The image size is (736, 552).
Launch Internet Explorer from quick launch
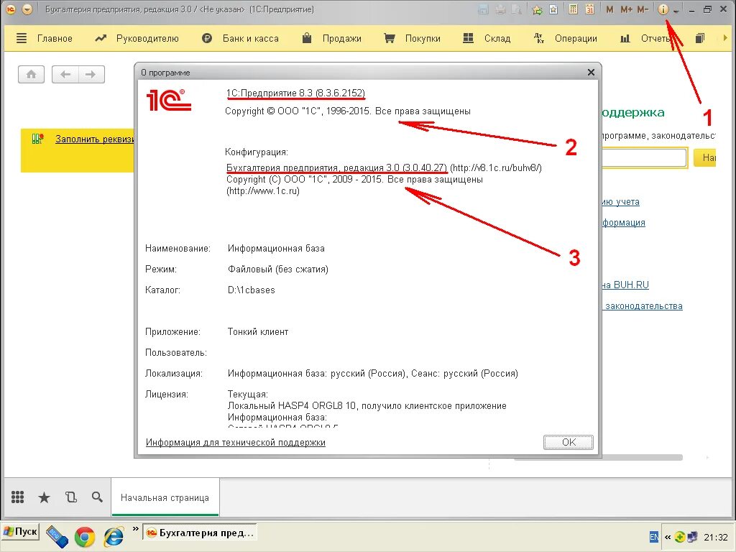point(114,537)
